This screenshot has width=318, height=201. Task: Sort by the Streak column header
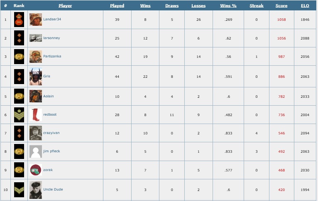coord(256,6)
